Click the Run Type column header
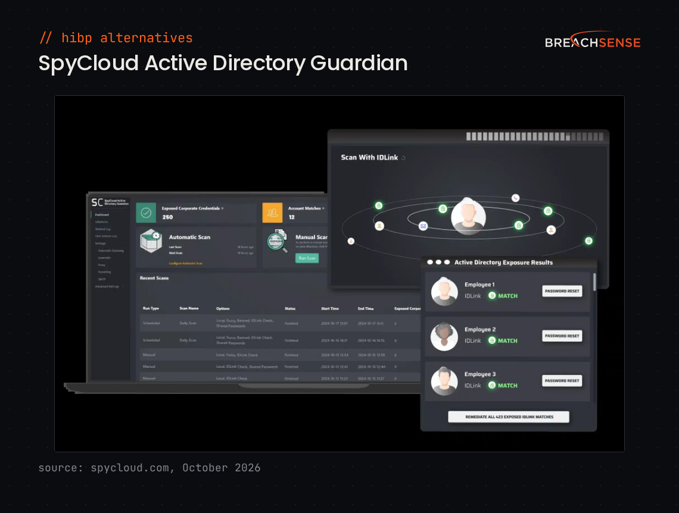The image size is (679, 513). pos(151,308)
